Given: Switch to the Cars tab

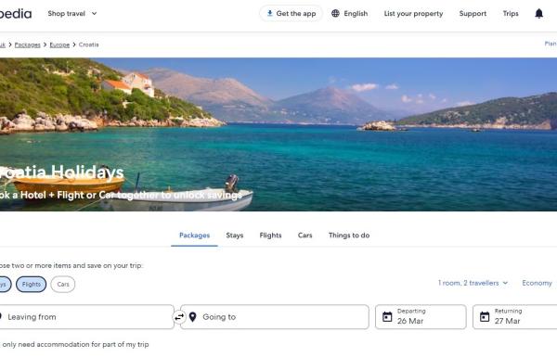Looking at the screenshot, I should (x=304, y=236).
